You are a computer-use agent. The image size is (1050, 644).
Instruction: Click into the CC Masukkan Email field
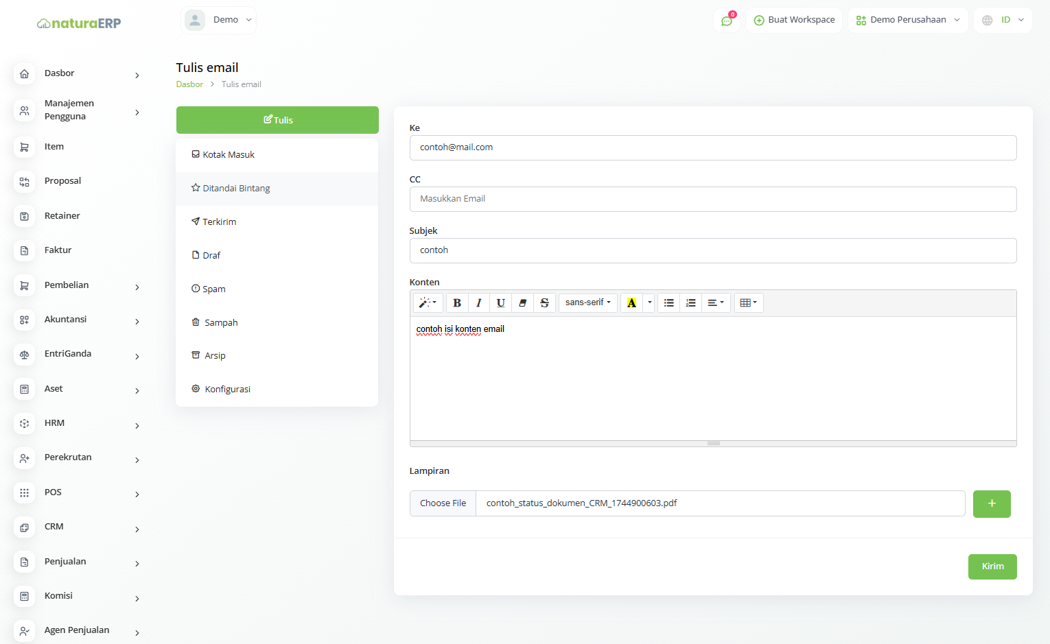(713, 199)
